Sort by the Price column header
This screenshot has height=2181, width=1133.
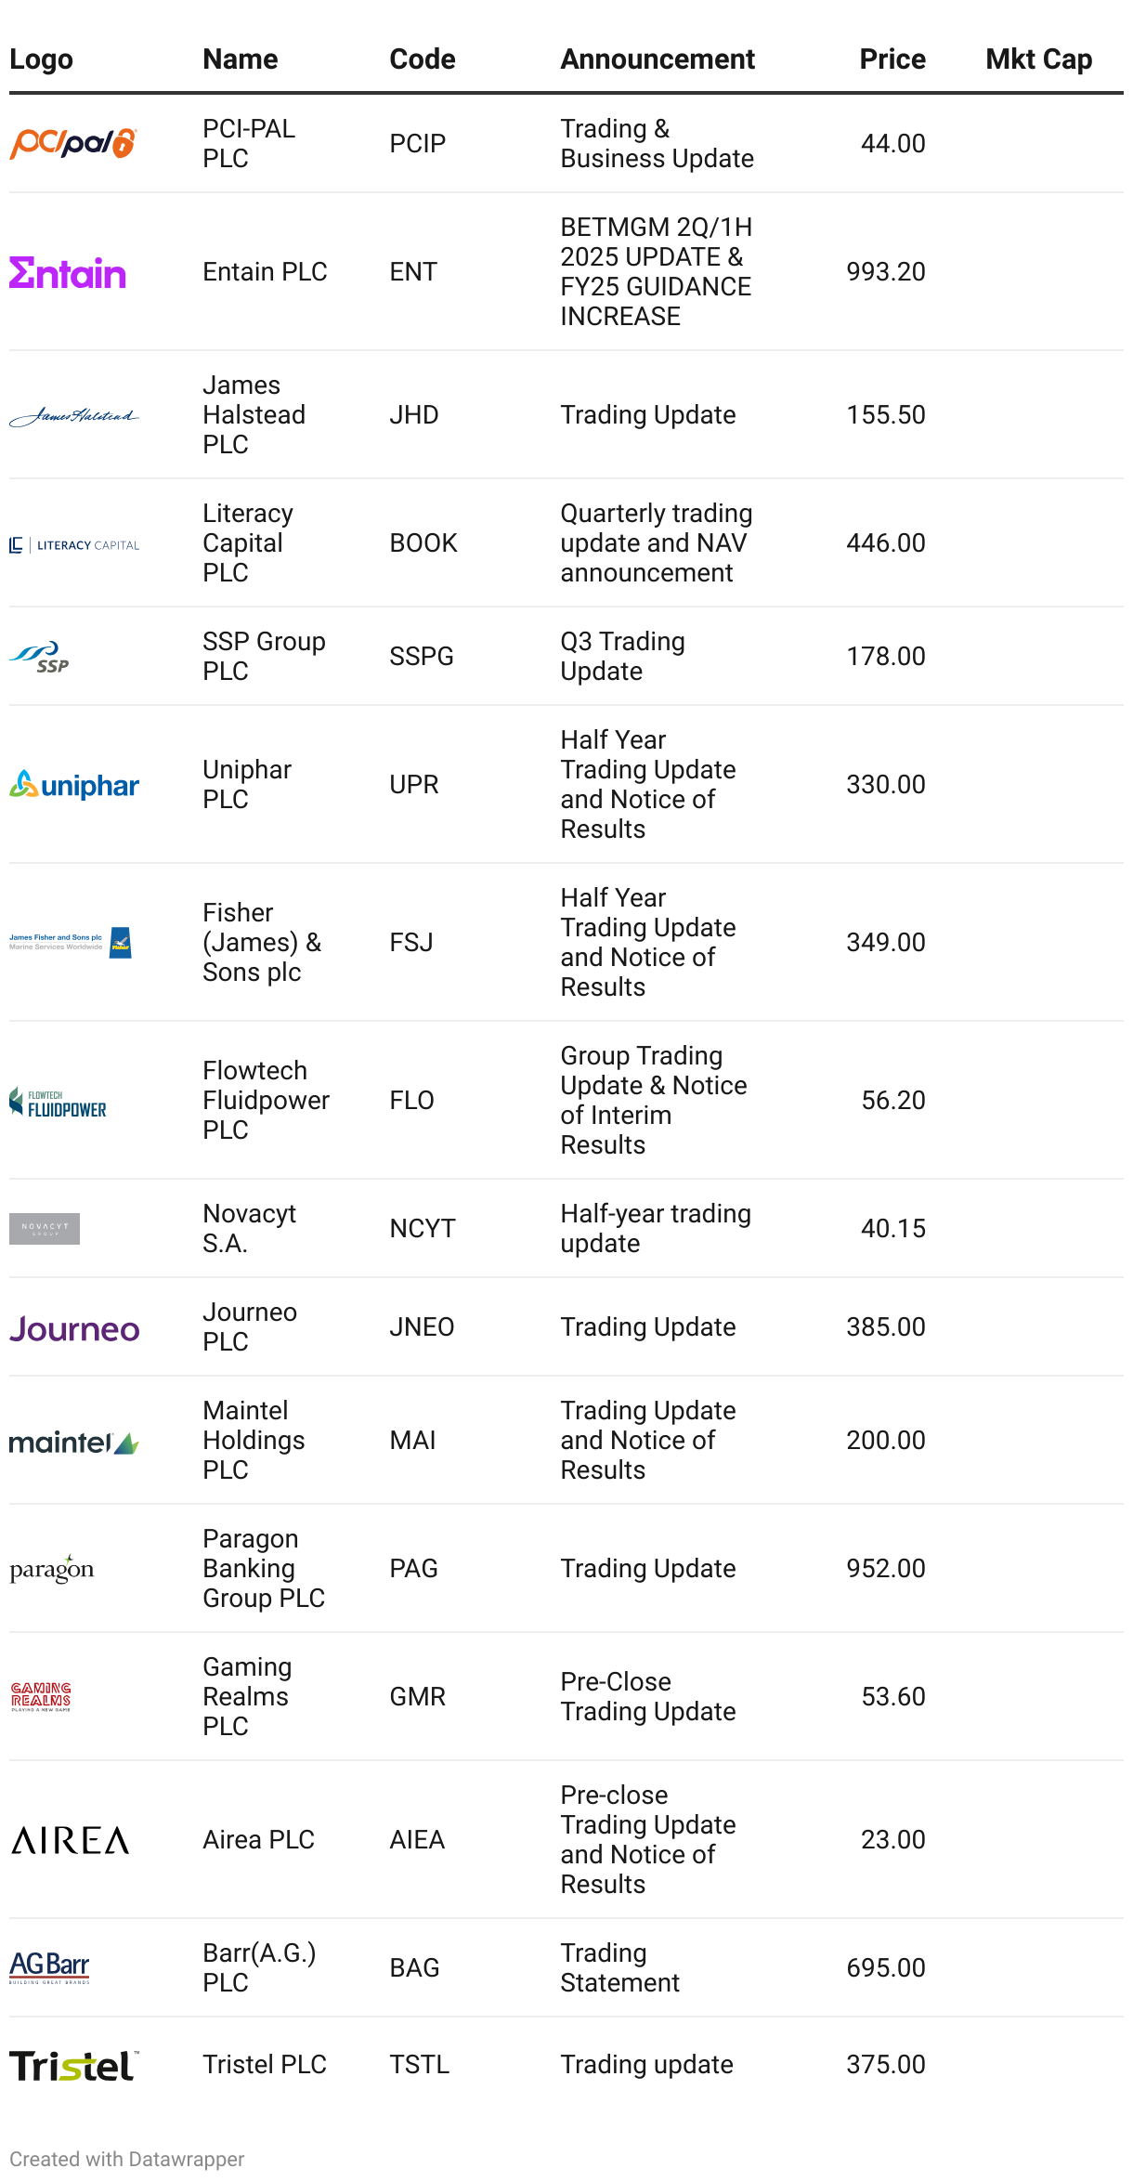[892, 59]
